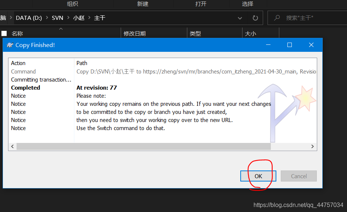Click the search magnifier icon in Explorer

point(277,18)
